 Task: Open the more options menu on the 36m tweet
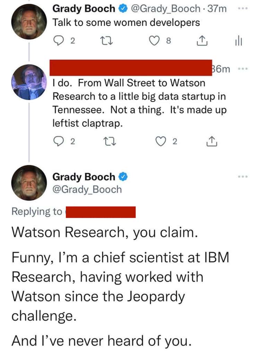243,69
